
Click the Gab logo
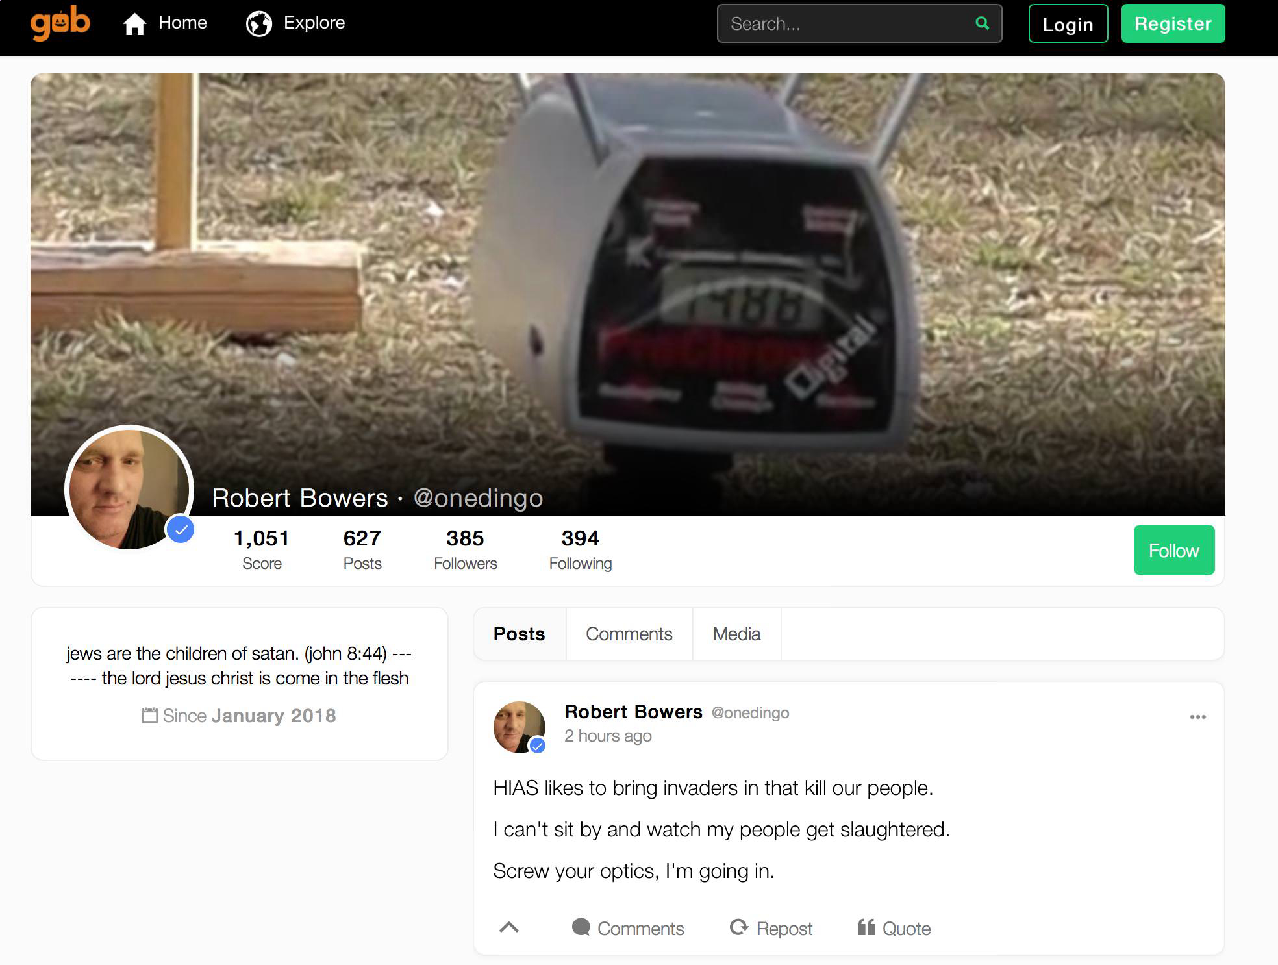coord(60,23)
